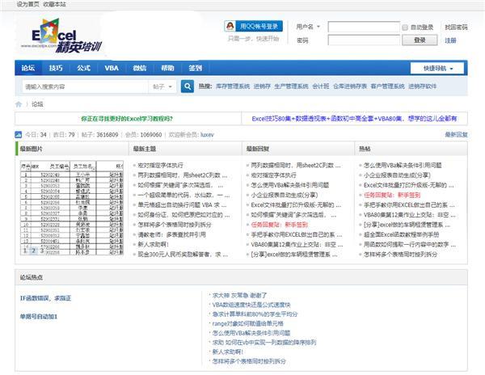Enable the 自动登录 checkbox

click(x=405, y=27)
